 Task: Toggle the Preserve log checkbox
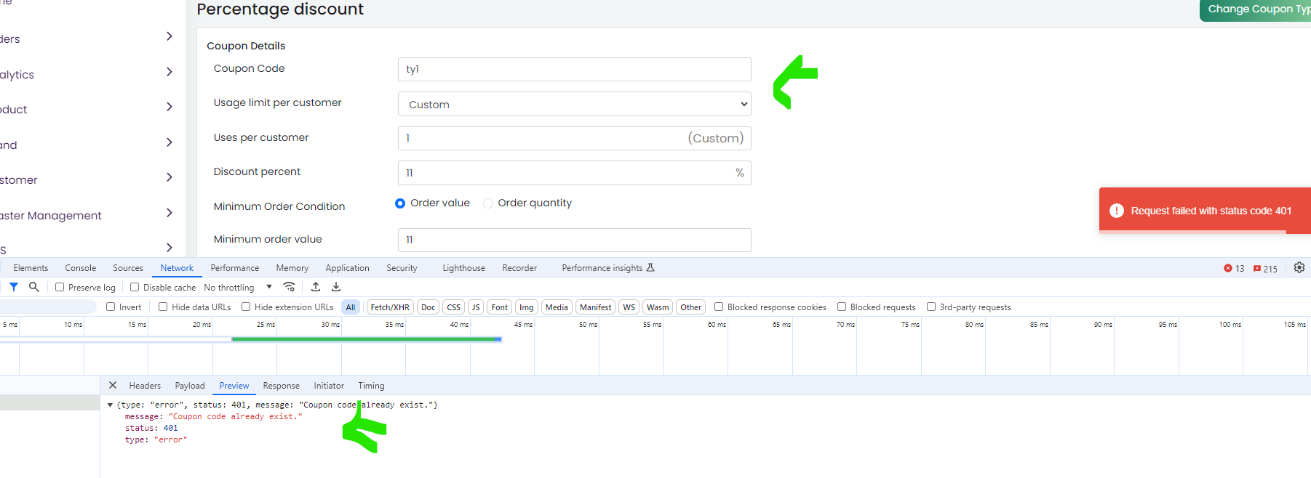click(60, 287)
